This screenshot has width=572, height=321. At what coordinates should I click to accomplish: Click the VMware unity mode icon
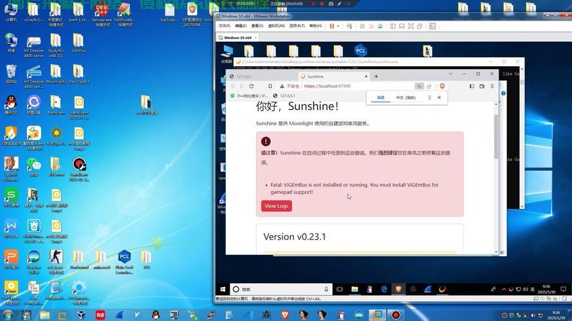[x=420, y=26]
